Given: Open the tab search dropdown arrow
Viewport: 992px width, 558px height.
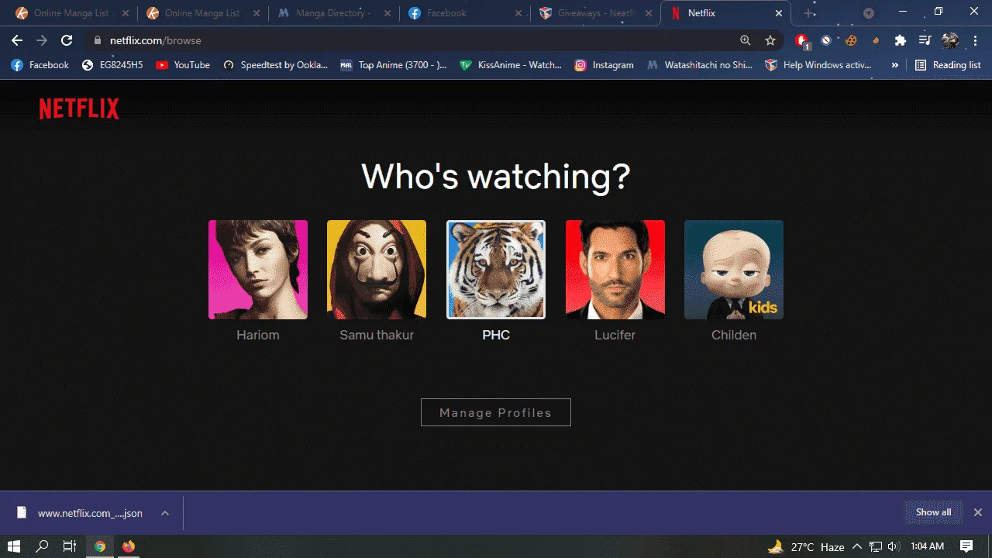Looking at the screenshot, I should click(x=869, y=13).
